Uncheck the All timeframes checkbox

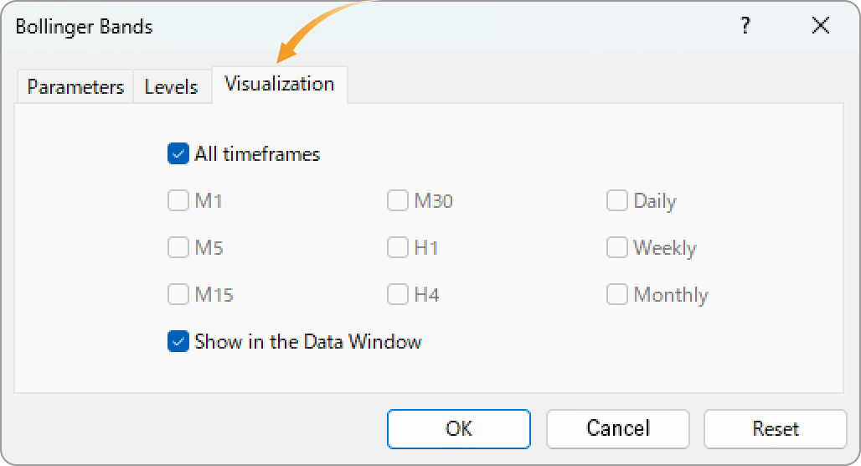178,154
